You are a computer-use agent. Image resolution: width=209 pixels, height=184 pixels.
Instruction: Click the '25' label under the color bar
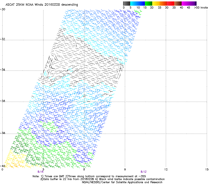[160, 7]
